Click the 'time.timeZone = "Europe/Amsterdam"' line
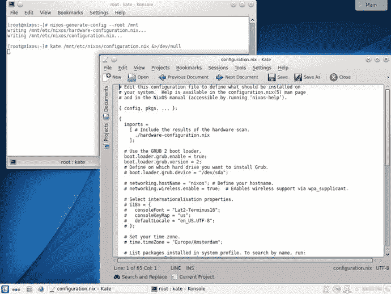391x294 pixels. [173, 242]
